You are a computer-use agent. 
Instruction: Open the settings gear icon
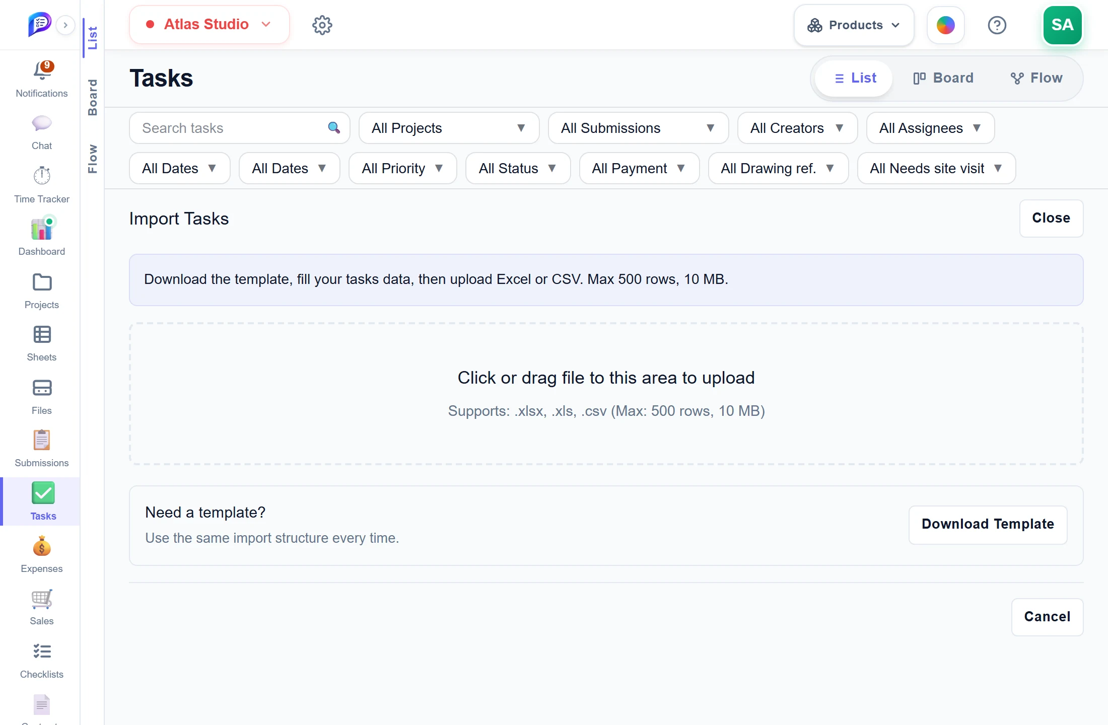click(x=322, y=25)
